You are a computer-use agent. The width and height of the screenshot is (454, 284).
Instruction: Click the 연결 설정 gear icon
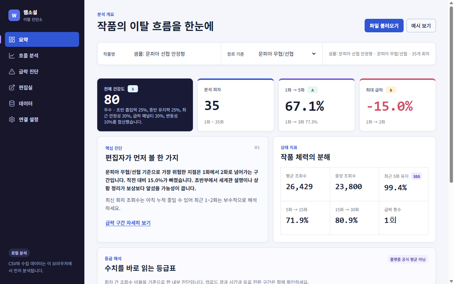coord(12,119)
